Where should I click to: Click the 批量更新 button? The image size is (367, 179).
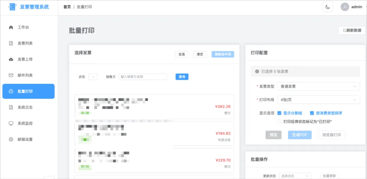329,176
